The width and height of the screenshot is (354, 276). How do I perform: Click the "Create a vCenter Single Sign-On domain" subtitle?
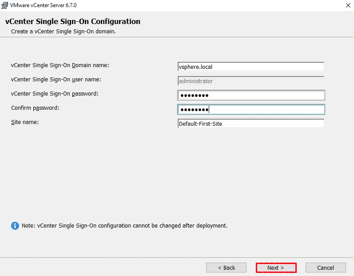(64, 32)
